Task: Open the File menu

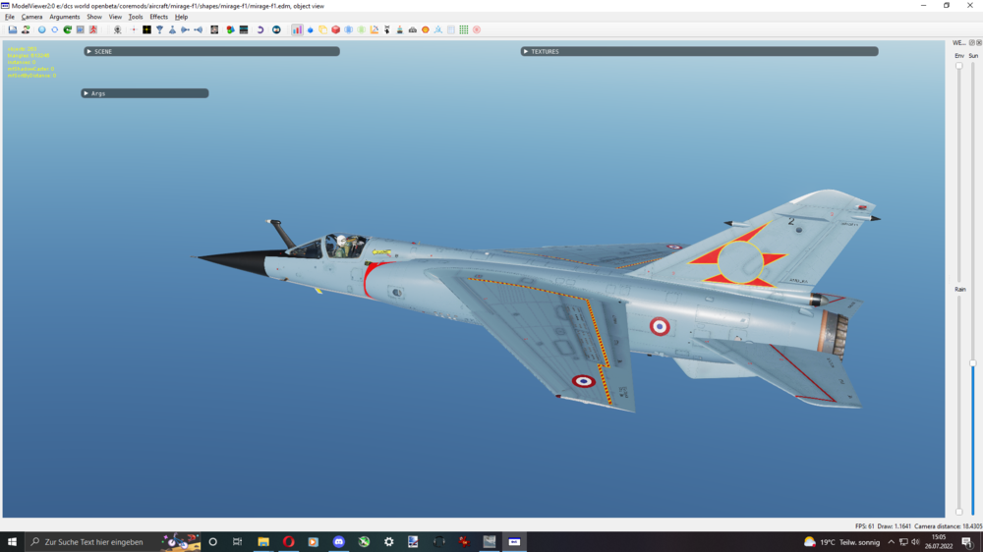Action: click(10, 17)
